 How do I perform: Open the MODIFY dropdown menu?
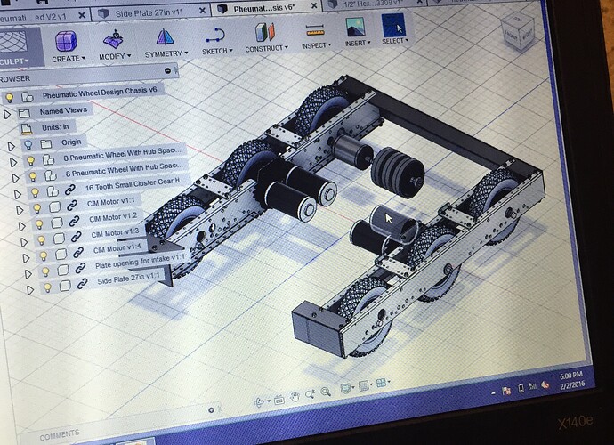(x=115, y=56)
